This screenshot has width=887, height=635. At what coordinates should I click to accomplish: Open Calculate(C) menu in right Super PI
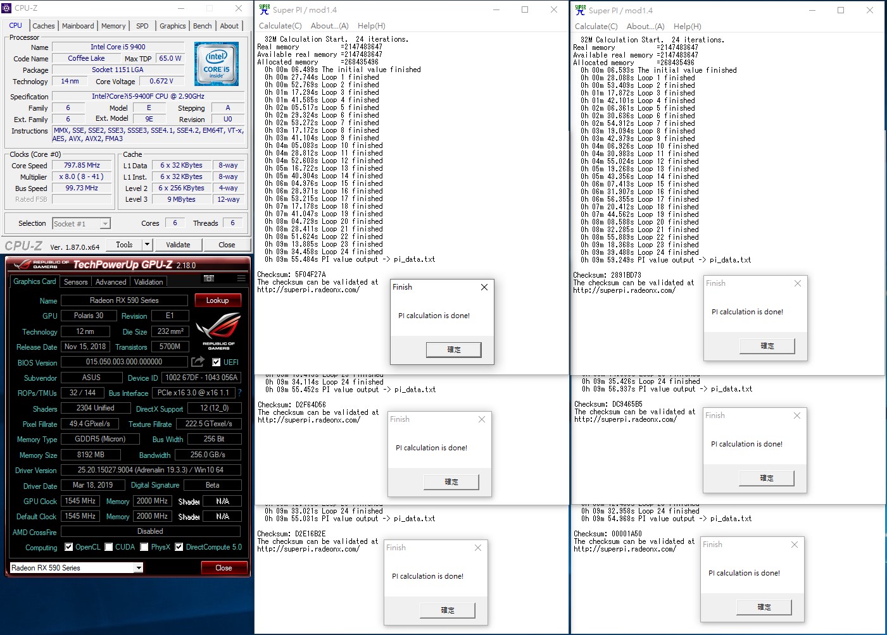tap(596, 27)
